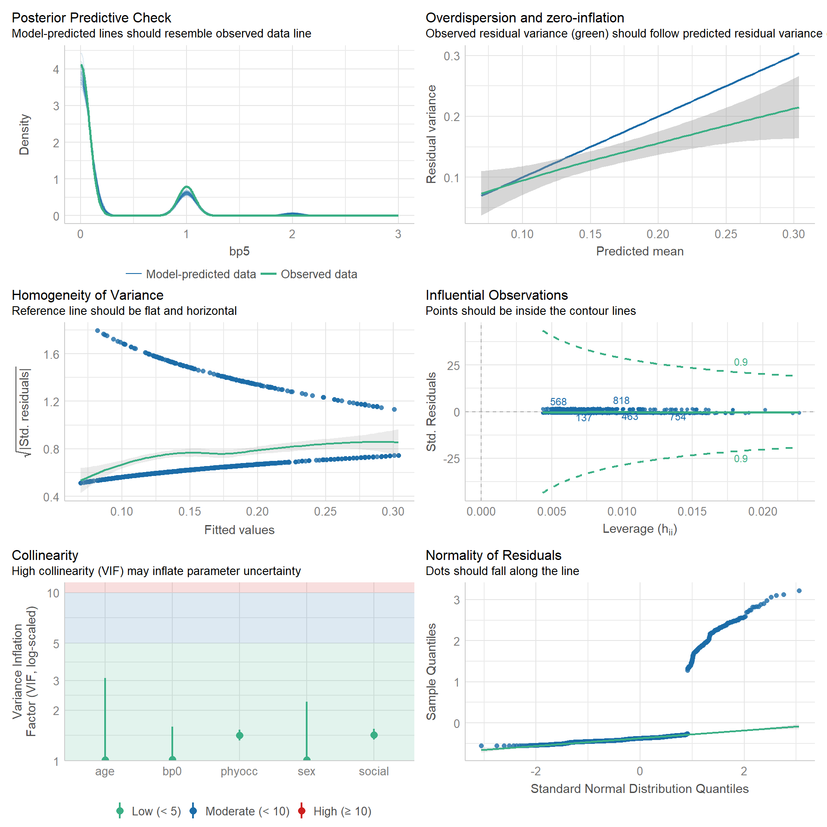Click the age label on the collinearity axis
The image size is (827, 827).
[x=105, y=771]
